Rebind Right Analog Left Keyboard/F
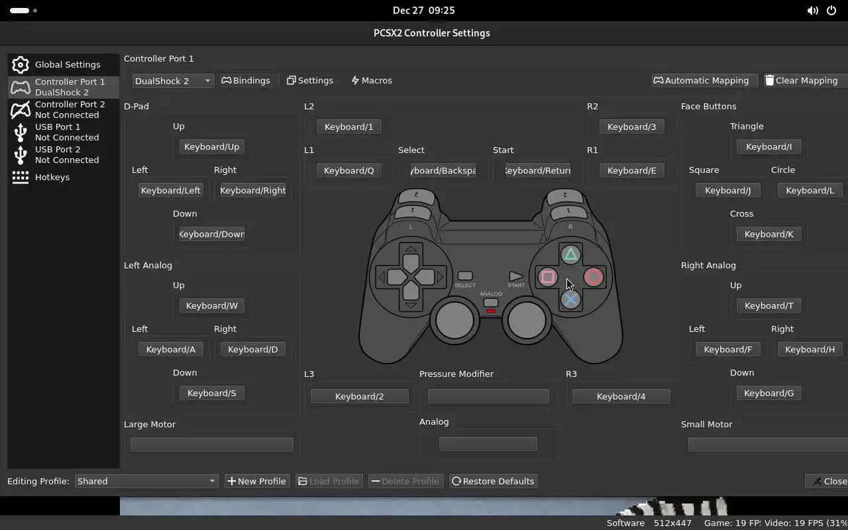Screen dimensions: 848x530 point(728,349)
